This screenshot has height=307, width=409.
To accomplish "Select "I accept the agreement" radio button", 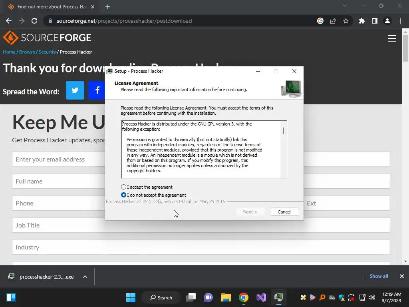I will coord(124,187).
